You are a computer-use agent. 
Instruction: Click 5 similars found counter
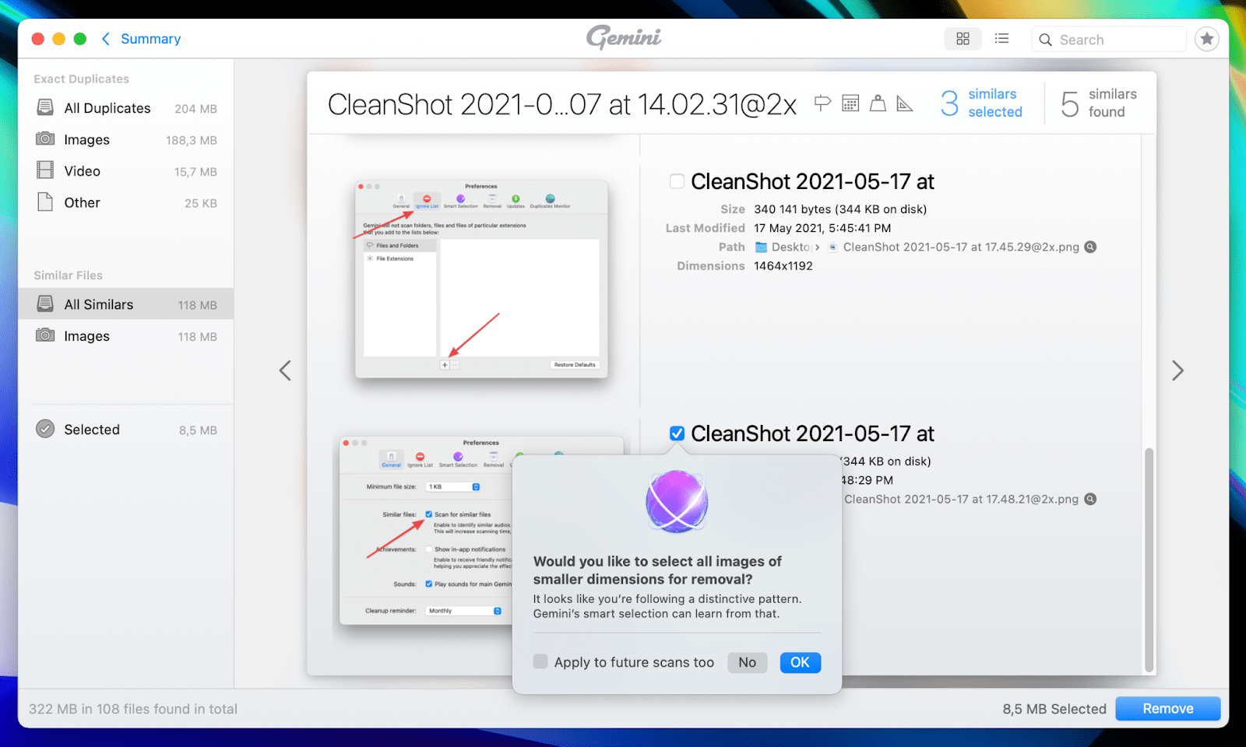(1098, 103)
